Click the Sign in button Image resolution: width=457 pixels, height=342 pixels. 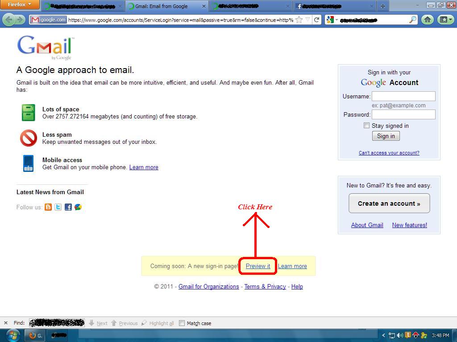coord(386,136)
